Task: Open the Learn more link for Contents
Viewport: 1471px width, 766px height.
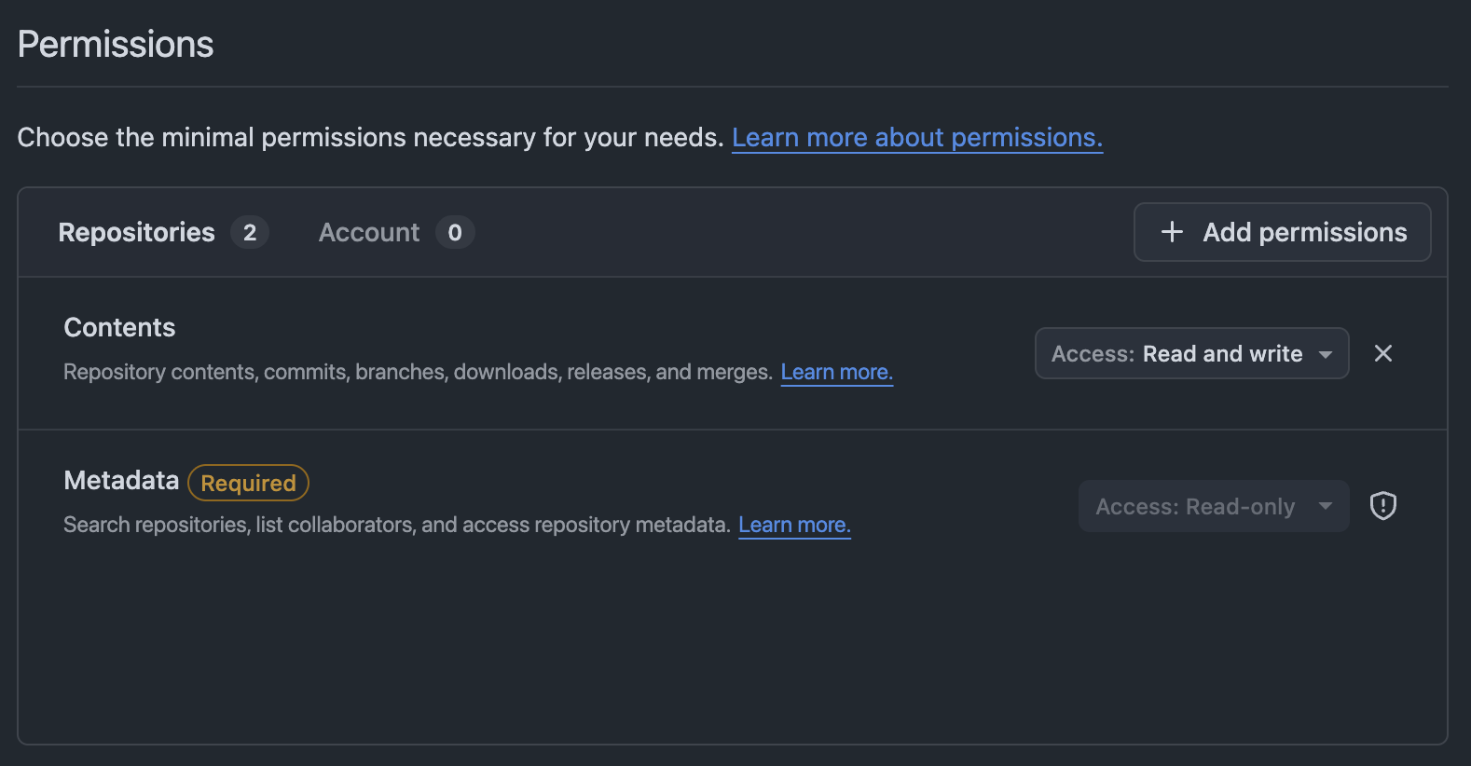Action: click(836, 372)
